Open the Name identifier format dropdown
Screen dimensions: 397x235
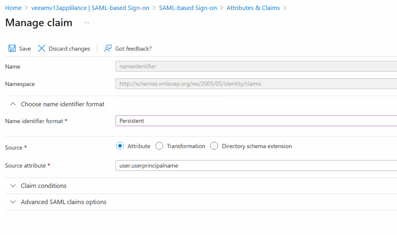pyautogui.click(x=256, y=121)
